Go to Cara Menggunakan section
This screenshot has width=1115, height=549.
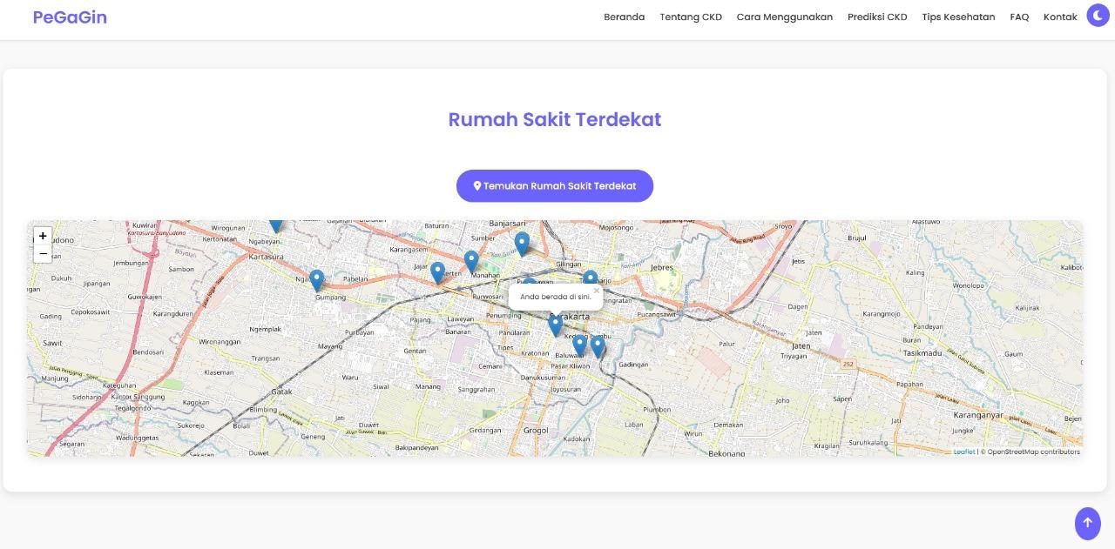(x=785, y=17)
